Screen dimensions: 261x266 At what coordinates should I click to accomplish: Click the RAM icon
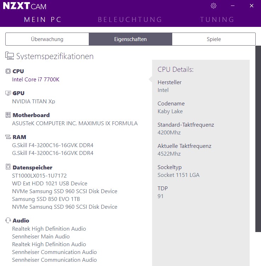click(8, 137)
